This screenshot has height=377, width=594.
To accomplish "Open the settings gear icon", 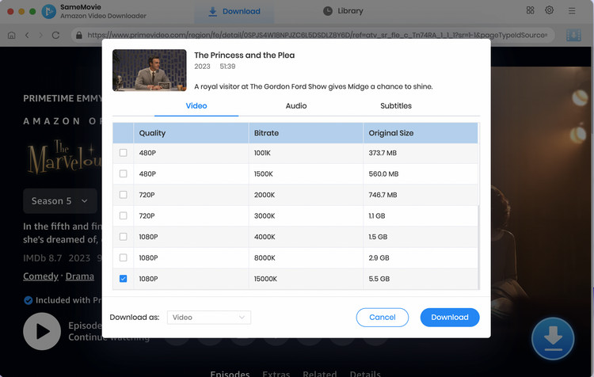I will tap(549, 10).
